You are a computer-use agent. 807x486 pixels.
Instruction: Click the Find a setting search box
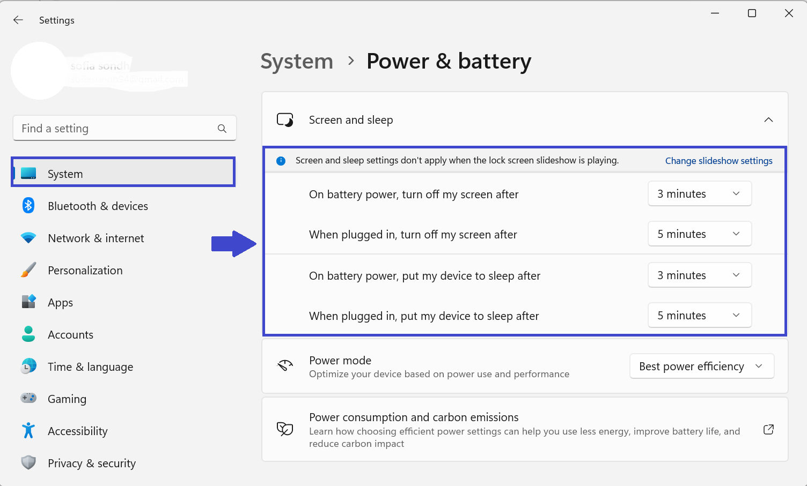point(115,129)
